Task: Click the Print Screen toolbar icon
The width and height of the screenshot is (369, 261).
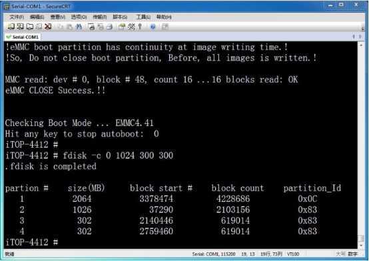Action: pyautogui.click(x=91, y=27)
